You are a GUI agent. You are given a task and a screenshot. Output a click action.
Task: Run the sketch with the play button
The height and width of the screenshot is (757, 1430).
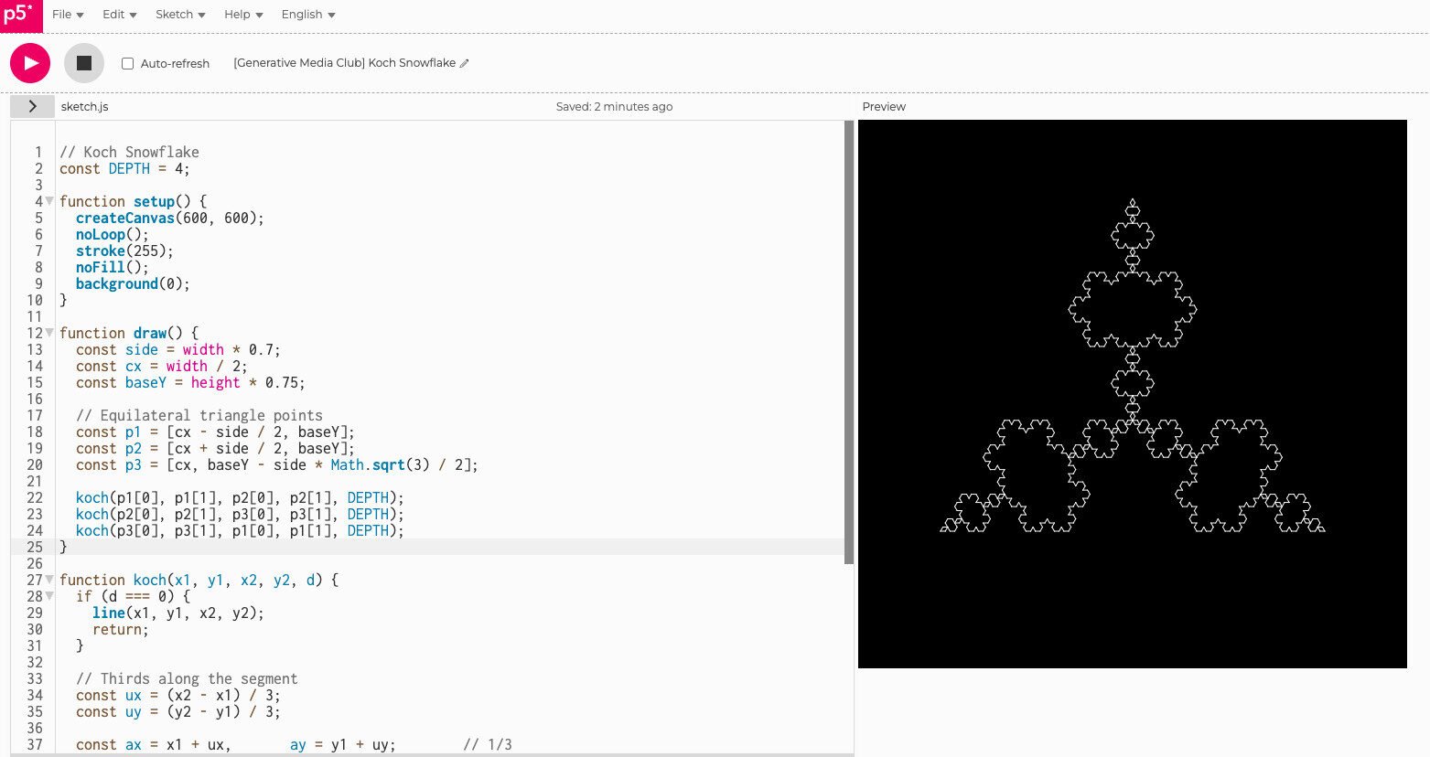[x=30, y=63]
